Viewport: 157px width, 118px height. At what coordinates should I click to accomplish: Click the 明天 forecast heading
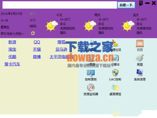click(97, 15)
